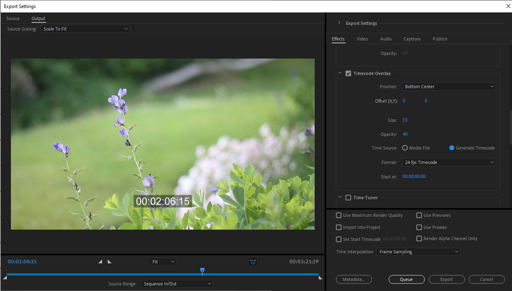Open the Time Interpolation dropdown
The width and height of the screenshot is (512, 291).
[418, 251]
